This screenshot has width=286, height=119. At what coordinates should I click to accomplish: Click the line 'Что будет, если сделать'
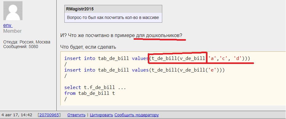[88, 47]
